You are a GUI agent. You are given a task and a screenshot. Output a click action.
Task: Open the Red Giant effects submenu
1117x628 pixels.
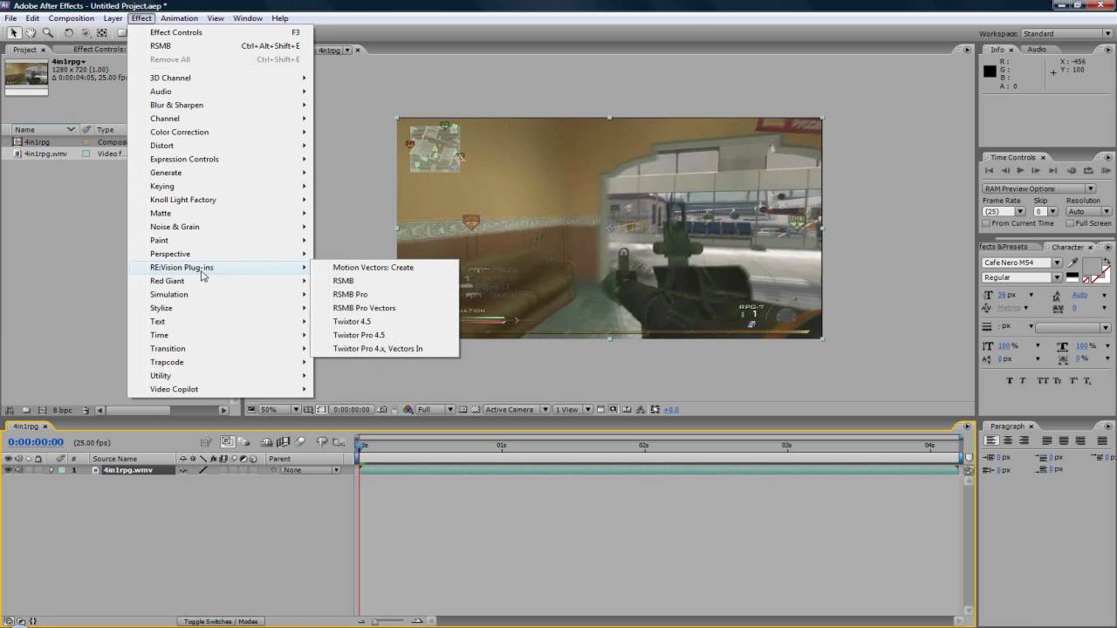pyautogui.click(x=220, y=281)
